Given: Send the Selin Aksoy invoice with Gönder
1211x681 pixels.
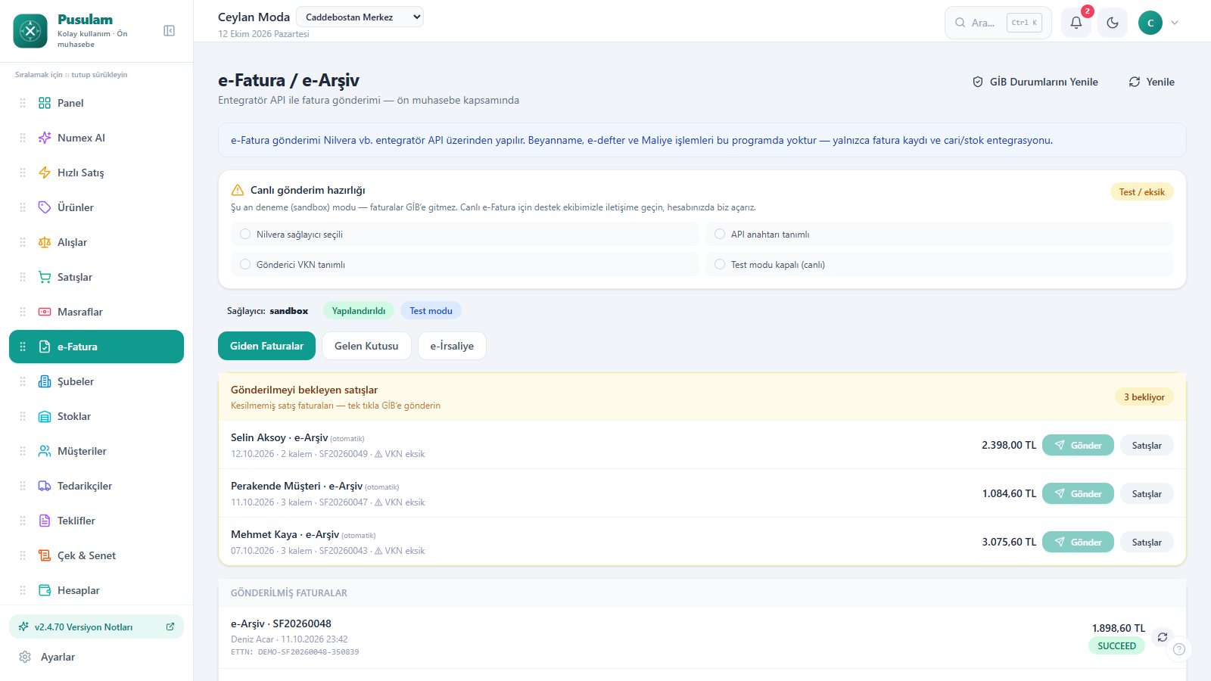Looking at the screenshot, I should point(1078,445).
